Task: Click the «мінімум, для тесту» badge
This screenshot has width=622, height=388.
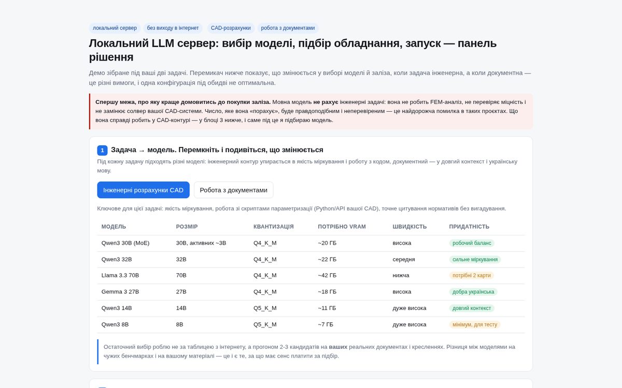Action: tap(475, 324)
